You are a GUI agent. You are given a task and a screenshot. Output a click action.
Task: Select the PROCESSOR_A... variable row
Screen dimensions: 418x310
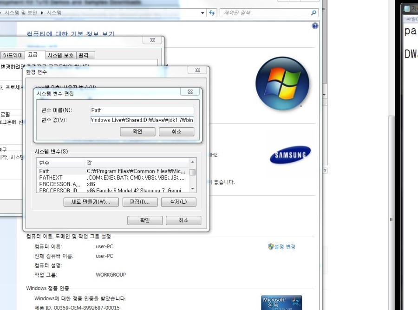(112, 184)
